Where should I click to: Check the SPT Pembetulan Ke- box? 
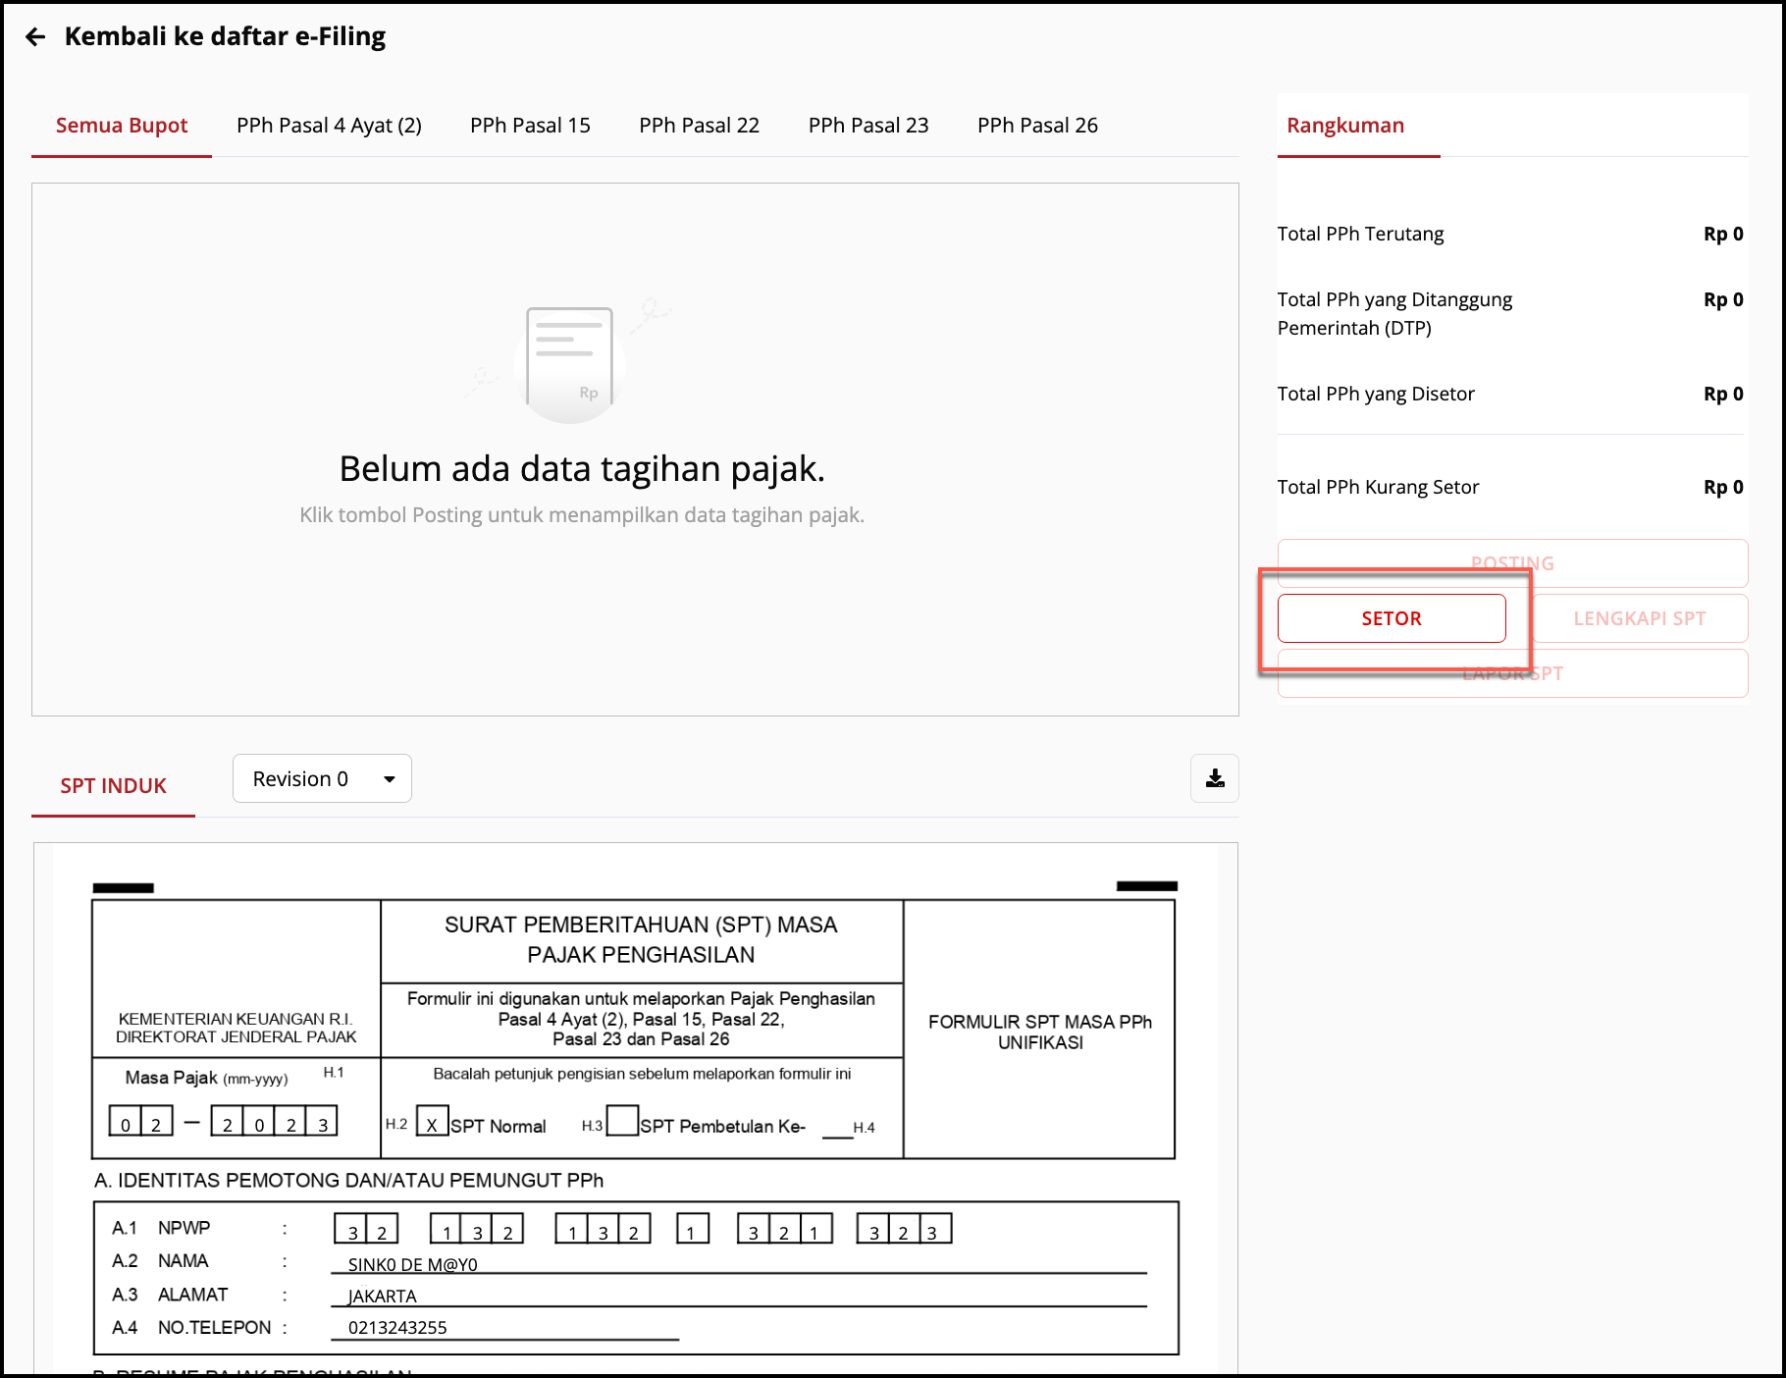pos(622,1121)
